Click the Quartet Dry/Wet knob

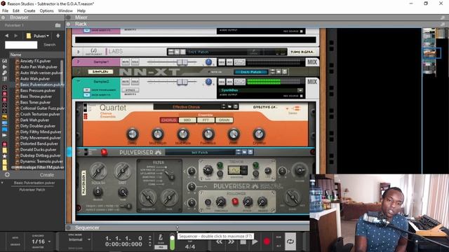(x=259, y=134)
